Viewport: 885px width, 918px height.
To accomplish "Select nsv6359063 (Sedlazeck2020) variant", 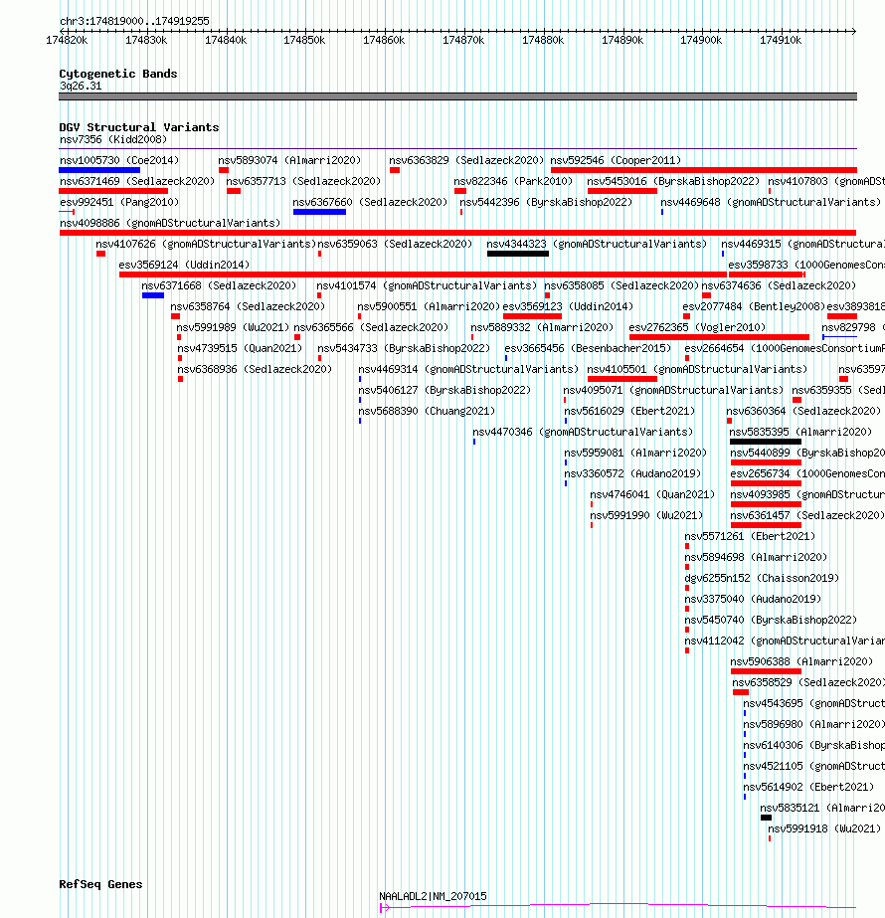I will 395,244.
